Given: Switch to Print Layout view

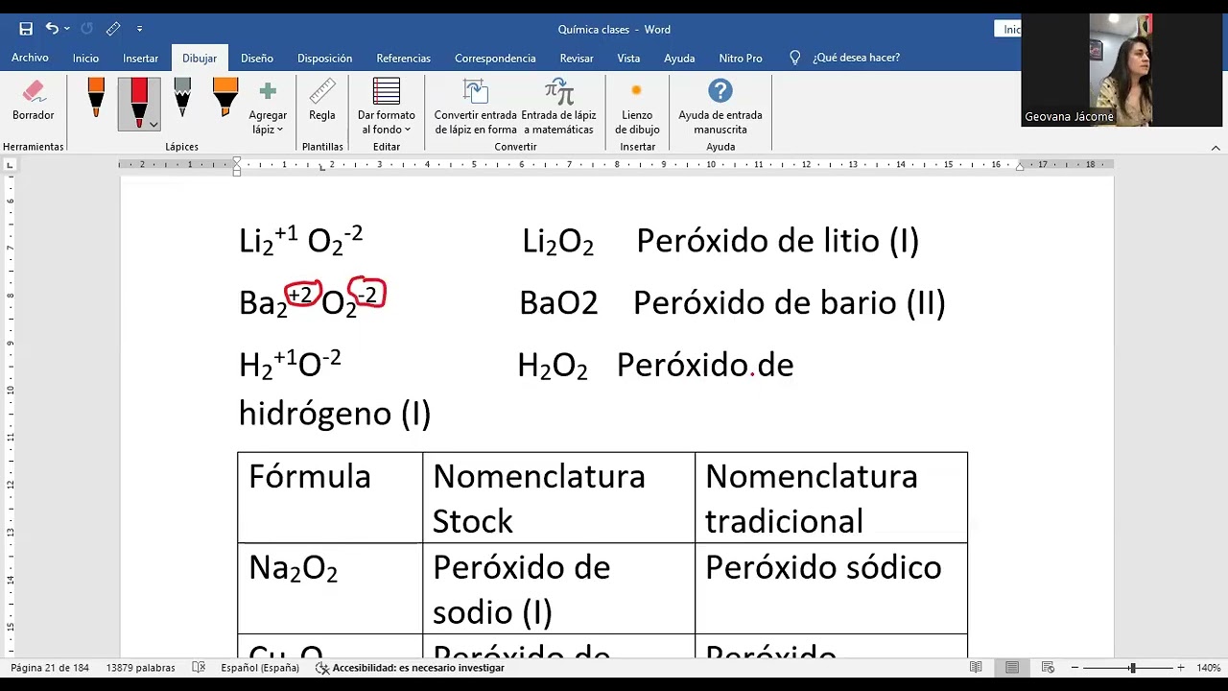Looking at the screenshot, I should pyautogui.click(x=1012, y=668).
